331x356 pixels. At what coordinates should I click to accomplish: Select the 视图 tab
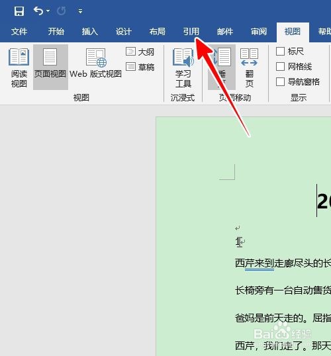(x=293, y=32)
